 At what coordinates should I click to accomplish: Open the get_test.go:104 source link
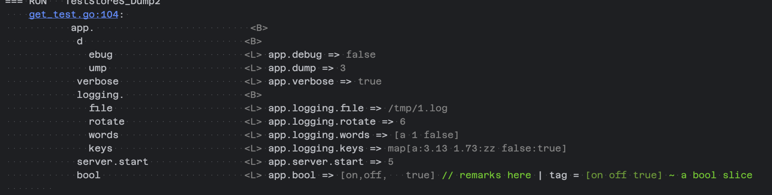tap(74, 14)
